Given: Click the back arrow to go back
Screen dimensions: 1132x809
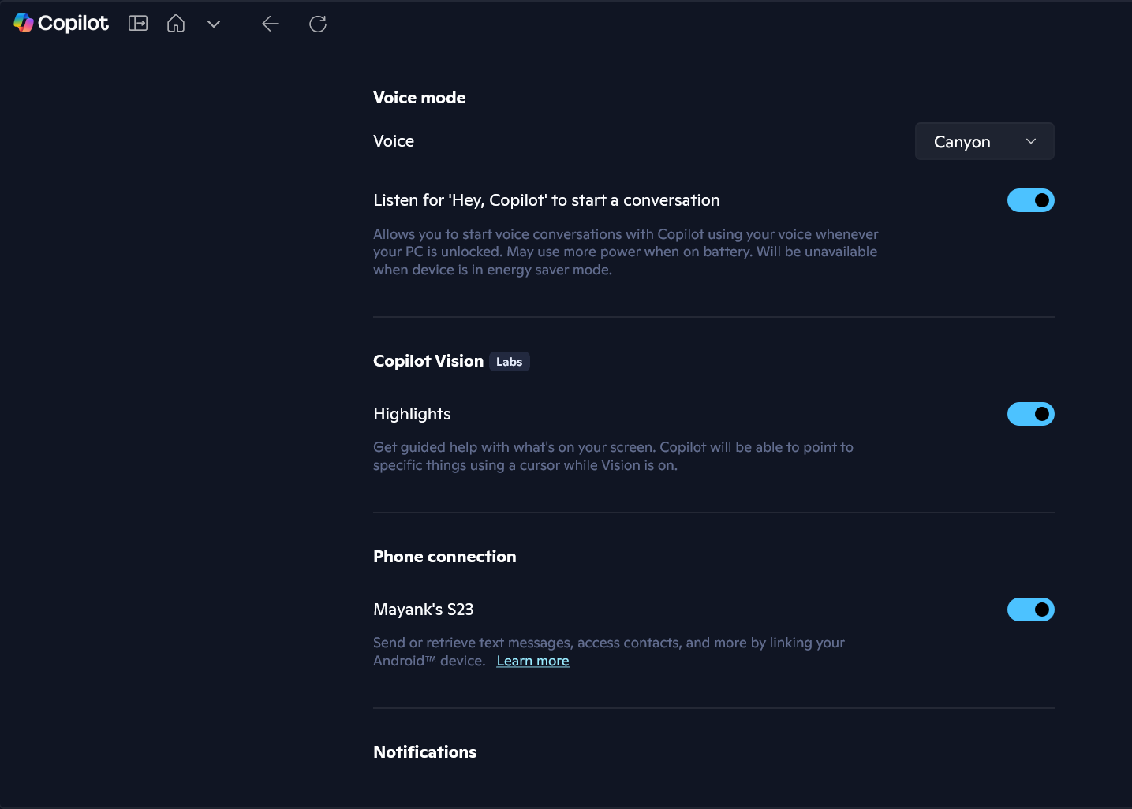Looking at the screenshot, I should click(x=271, y=24).
